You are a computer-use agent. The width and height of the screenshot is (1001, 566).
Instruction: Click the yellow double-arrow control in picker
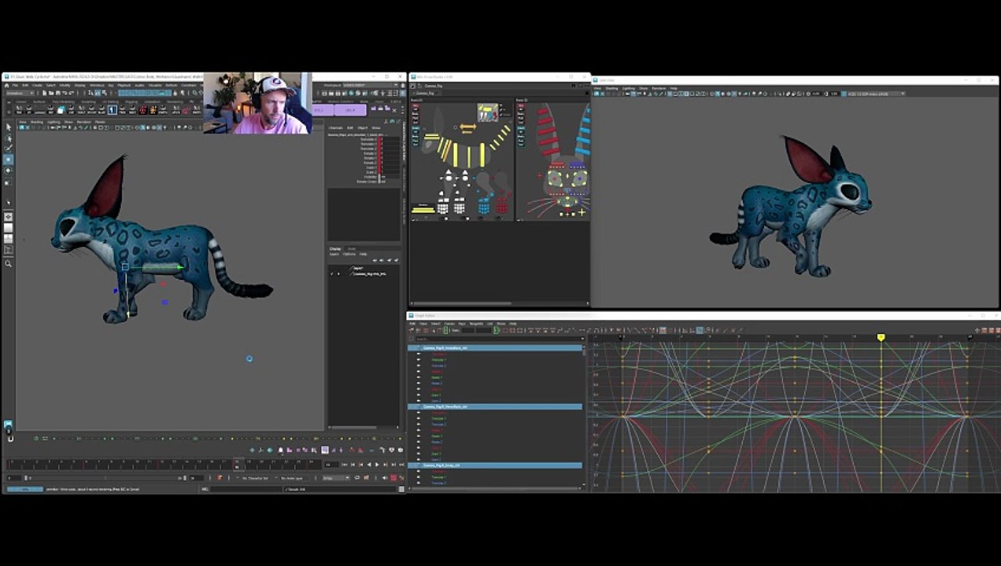click(467, 127)
